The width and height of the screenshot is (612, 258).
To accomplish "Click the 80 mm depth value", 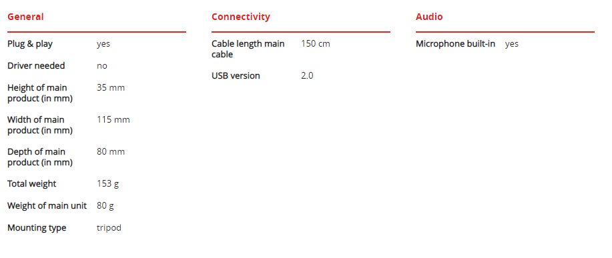I will 111,151.
